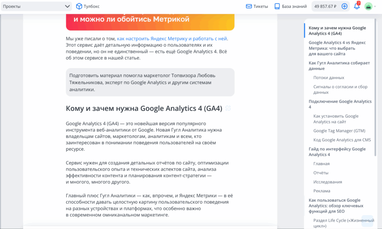Click anchor link icon beside GA4 heading
The image size is (382, 229).
tap(228, 108)
